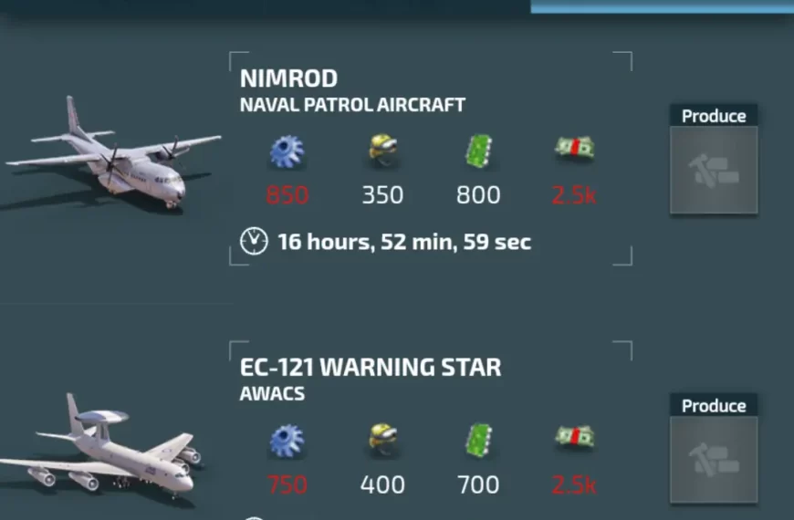Click the Nimrod blue gear components icon
Screen dimensions: 794x520
287,151
